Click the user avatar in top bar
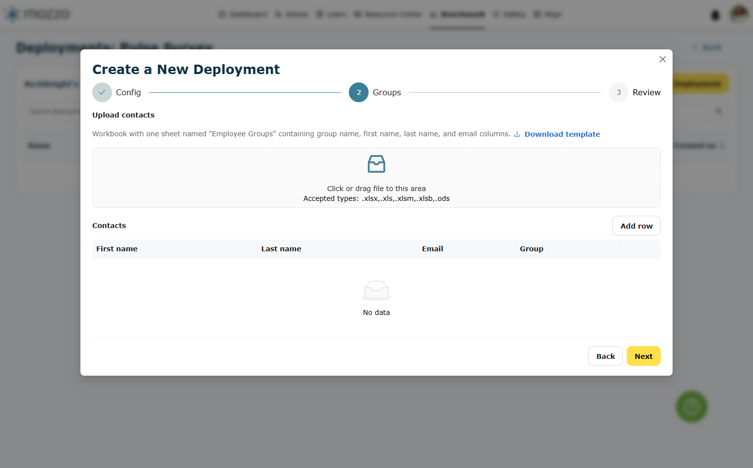The image size is (753, 468). pos(739,14)
